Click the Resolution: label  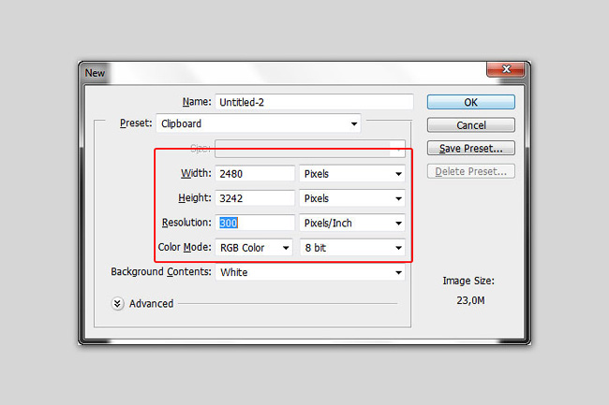186,223
